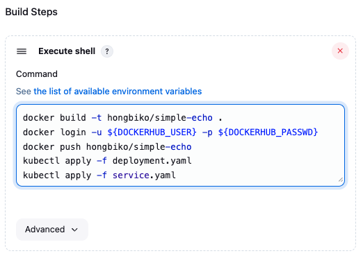Screen dimensions: 363x258
Task: Click deployment.yaml in the command box
Action: (x=152, y=161)
